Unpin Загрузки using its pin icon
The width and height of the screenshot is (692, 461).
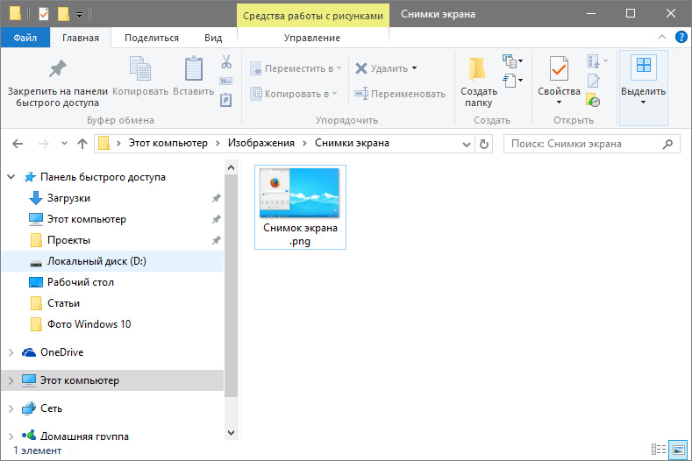coord(216,198)
